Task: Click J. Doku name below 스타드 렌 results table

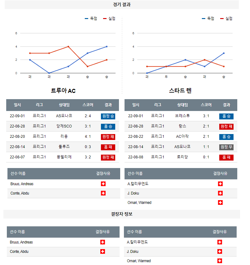Action: click(133, 193)
